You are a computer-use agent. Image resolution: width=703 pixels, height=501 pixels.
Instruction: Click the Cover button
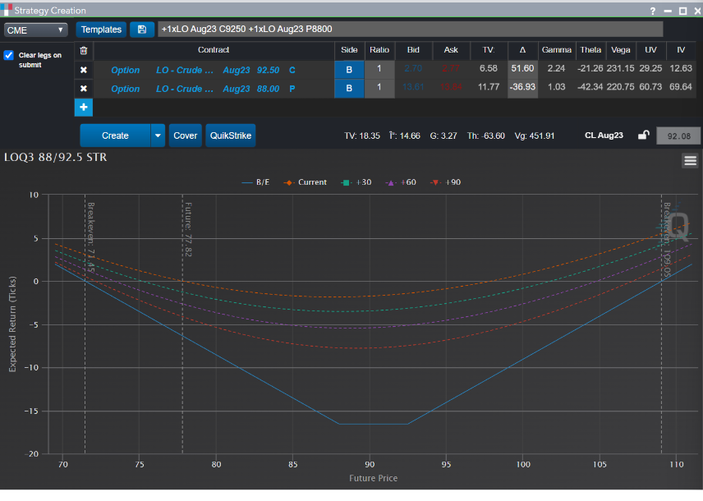[186, 136]
